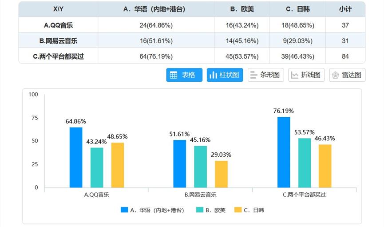The image size is (384, 227).
Task: Click the horizontal bars icon in 条形图 button
Action: (x=254, y=75)
